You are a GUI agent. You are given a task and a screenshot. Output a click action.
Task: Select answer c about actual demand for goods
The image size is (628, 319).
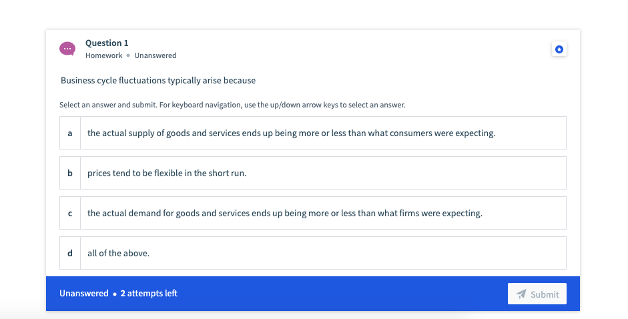click(x=313, y=213)
